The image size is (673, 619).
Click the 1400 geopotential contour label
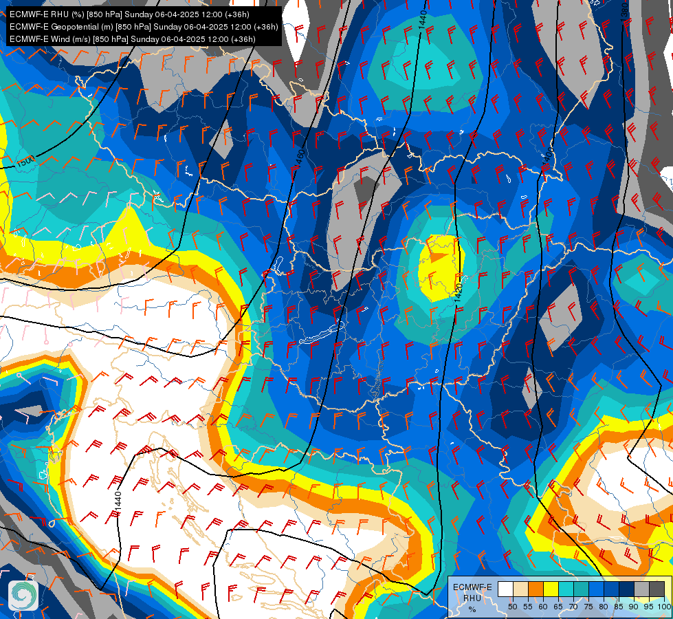(x=547, y=156)
